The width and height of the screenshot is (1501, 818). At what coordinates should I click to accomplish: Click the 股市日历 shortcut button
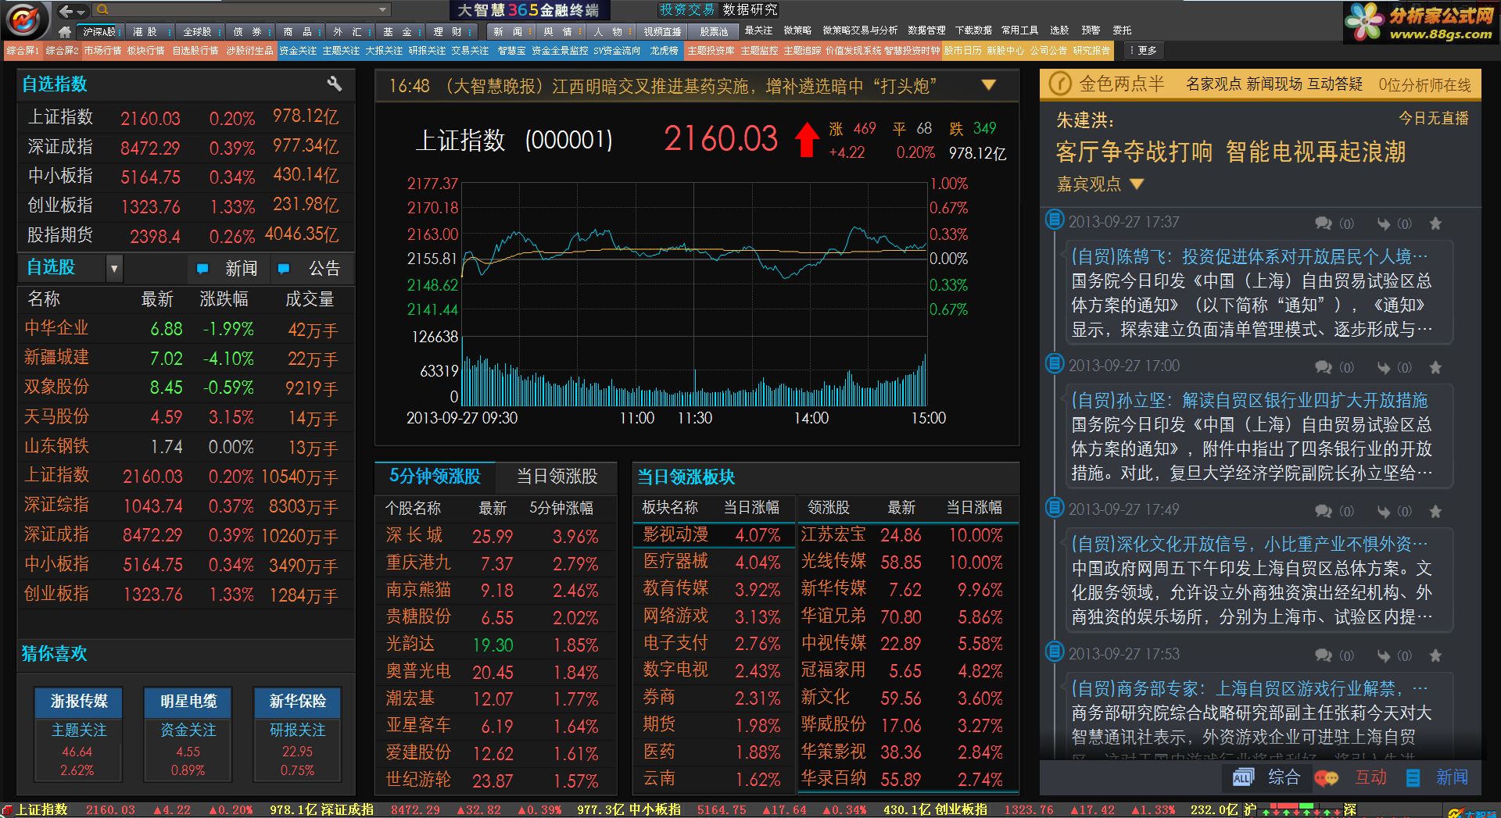coord(962,51)
